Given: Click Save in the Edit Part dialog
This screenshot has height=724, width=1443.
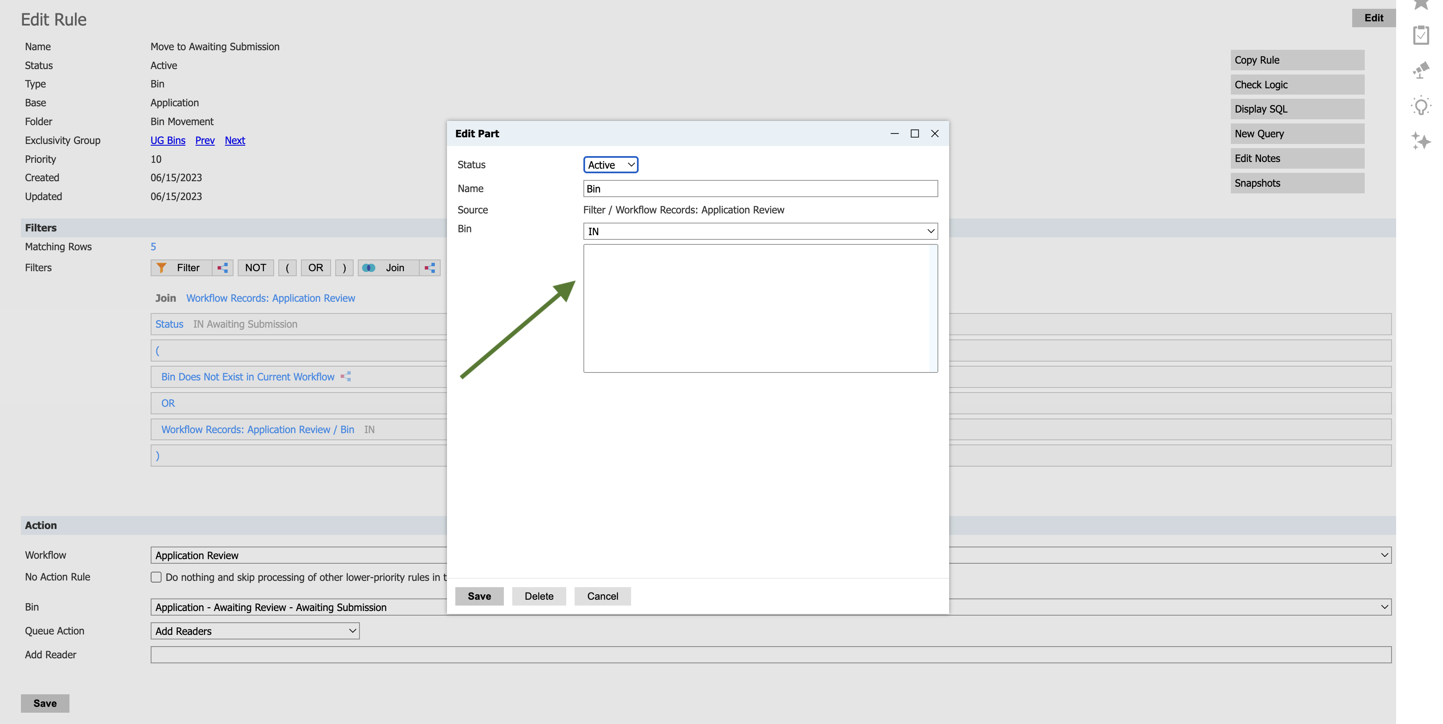Looking at the screenshot, I should point(480,596).
